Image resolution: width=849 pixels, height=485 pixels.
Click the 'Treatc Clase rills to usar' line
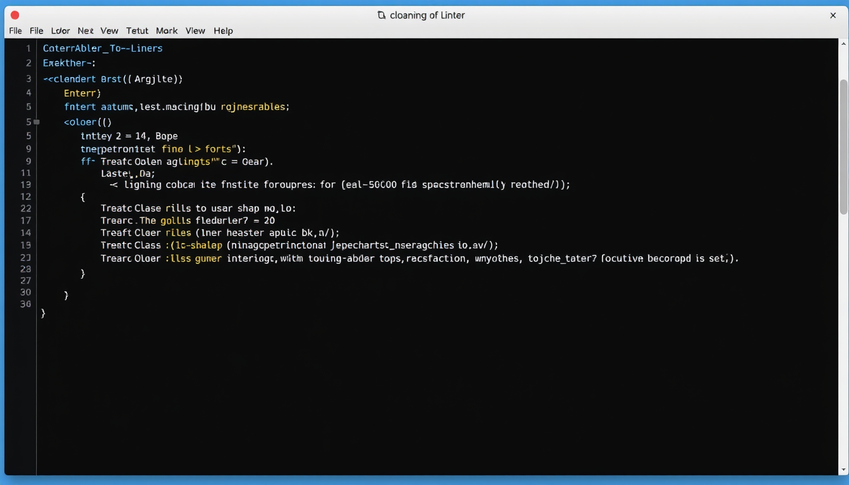(198, 208)
